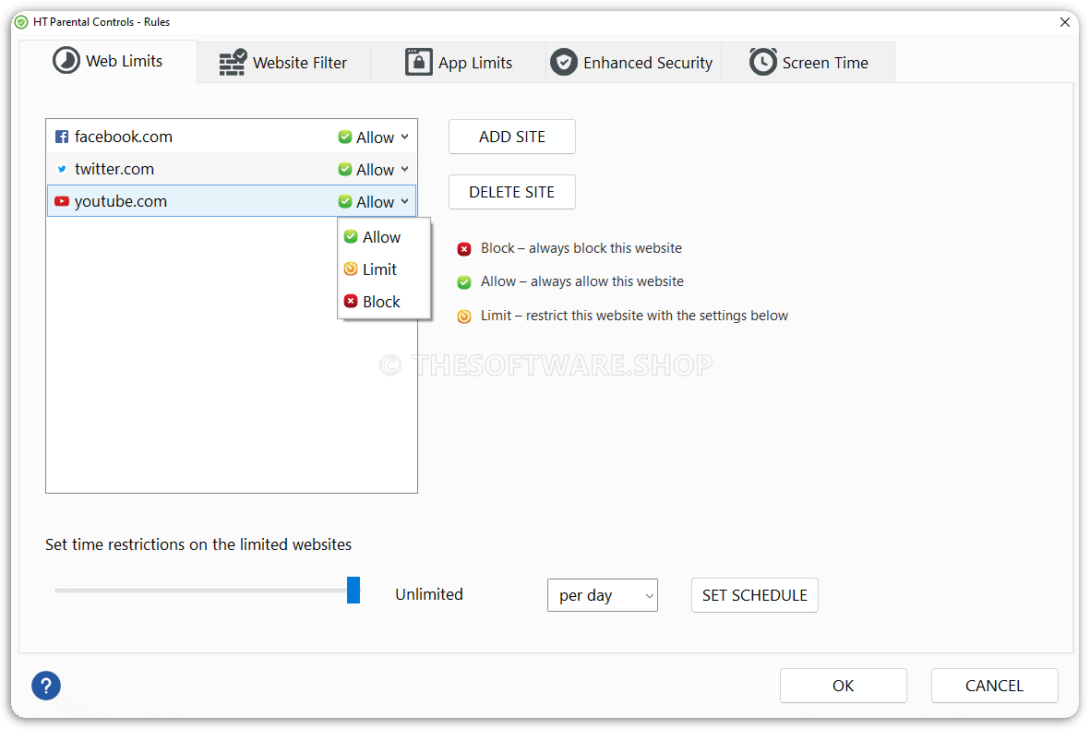Expand the facebook.com Allow dropdown arrow

404,137
